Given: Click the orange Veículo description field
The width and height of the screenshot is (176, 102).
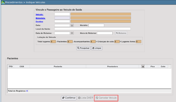Looking at the screenshot, I should pos(101,14).
